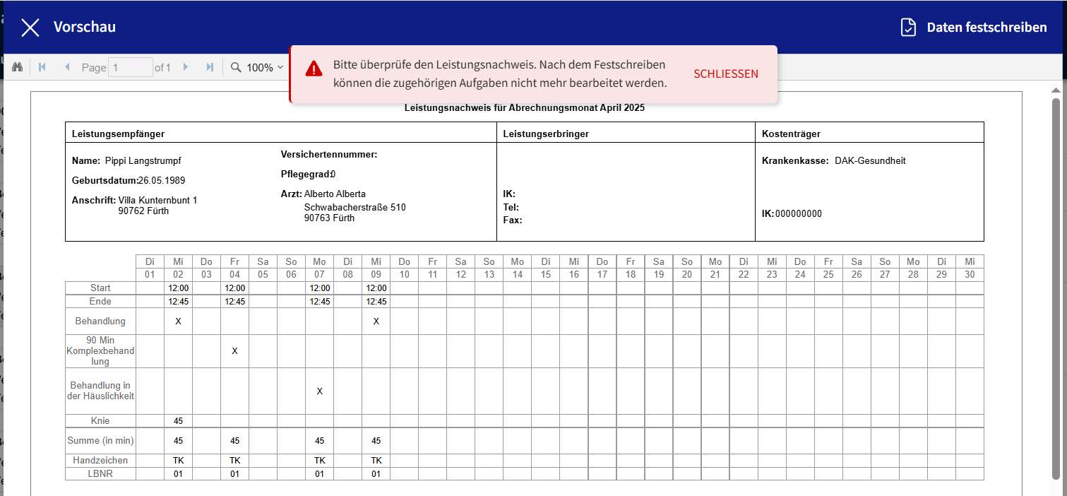Go to first page of report
The height and width of the screenshot is (496, 1067).
[x=42, y=67]
